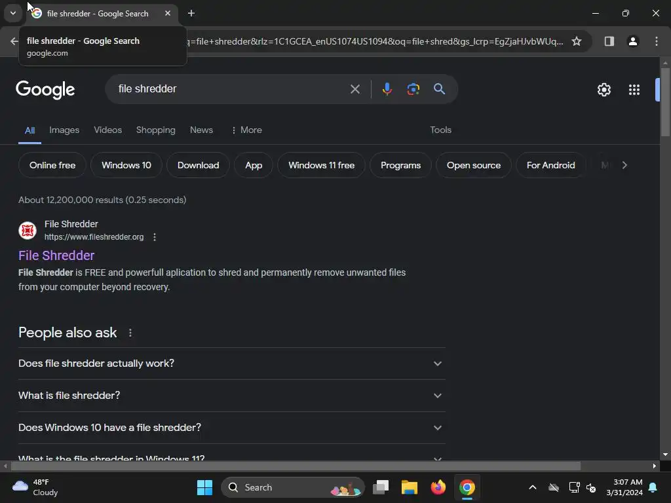Screen dimensions: 671x503
Task: Switch to News tab
Action: [201, 130]
